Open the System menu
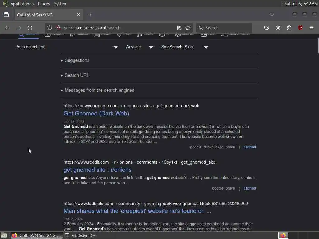The width and height of the screenshot is (319, 239). [x=61, y=4]
